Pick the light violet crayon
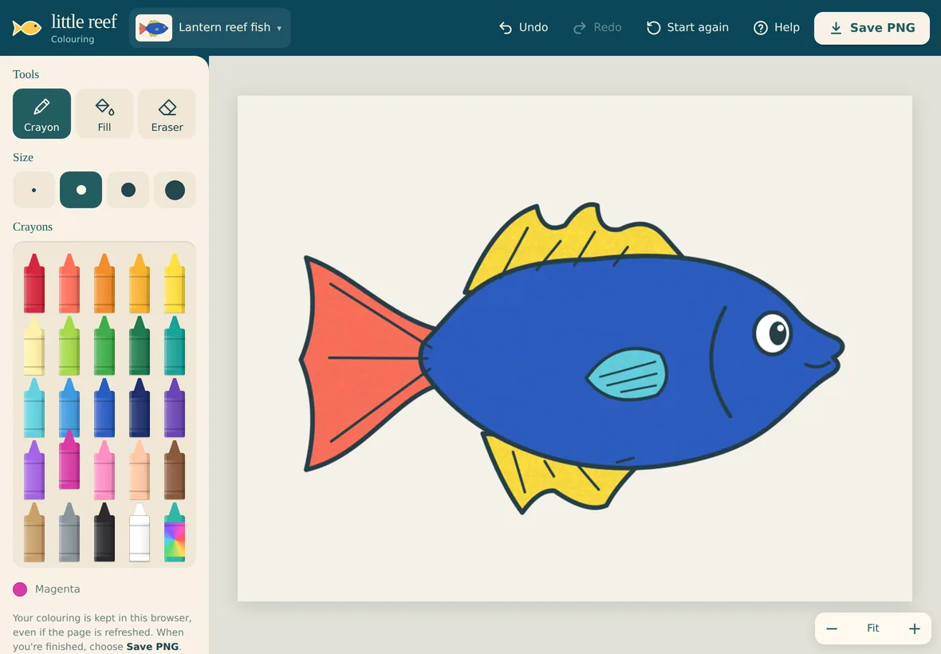Viewport: 941px width, 654px height. [34, 471]
